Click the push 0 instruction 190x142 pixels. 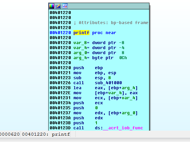(85, 108)
